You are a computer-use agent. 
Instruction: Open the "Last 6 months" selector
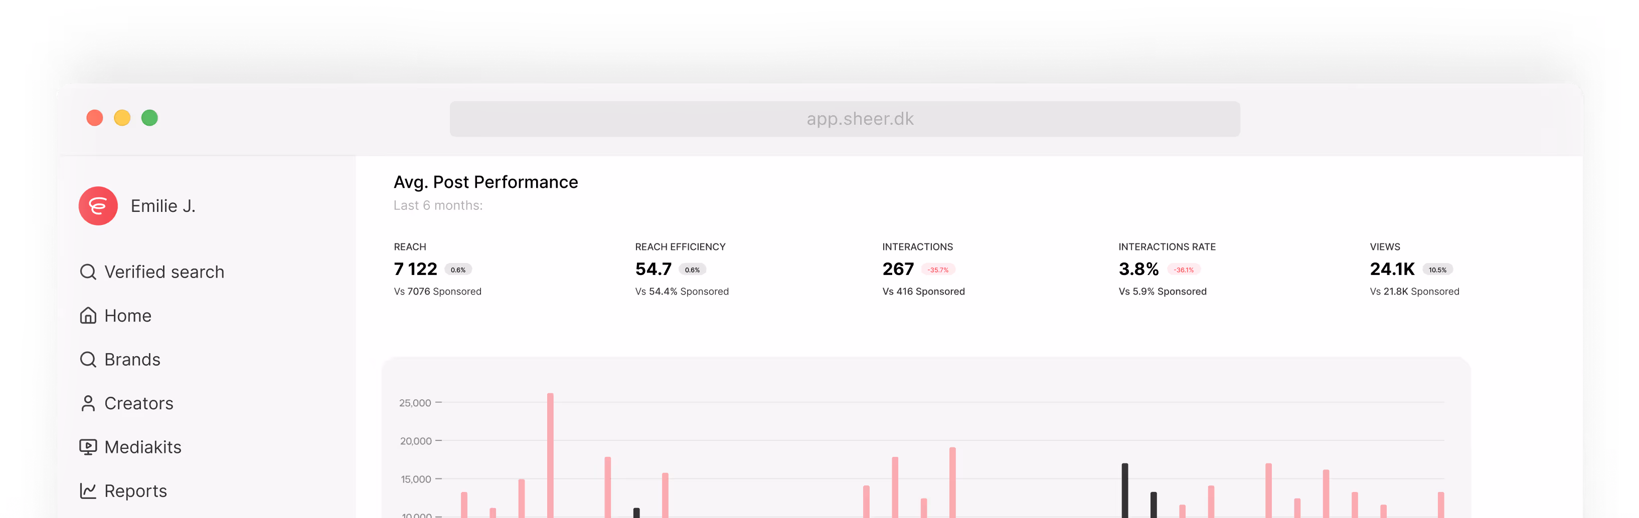click(x=438, y=205)
